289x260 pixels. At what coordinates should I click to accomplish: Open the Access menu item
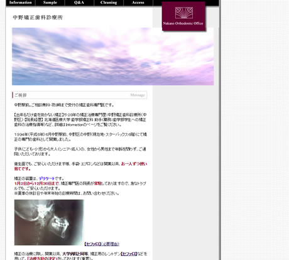138,3
